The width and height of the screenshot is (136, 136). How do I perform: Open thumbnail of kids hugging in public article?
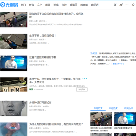point(14,20)
